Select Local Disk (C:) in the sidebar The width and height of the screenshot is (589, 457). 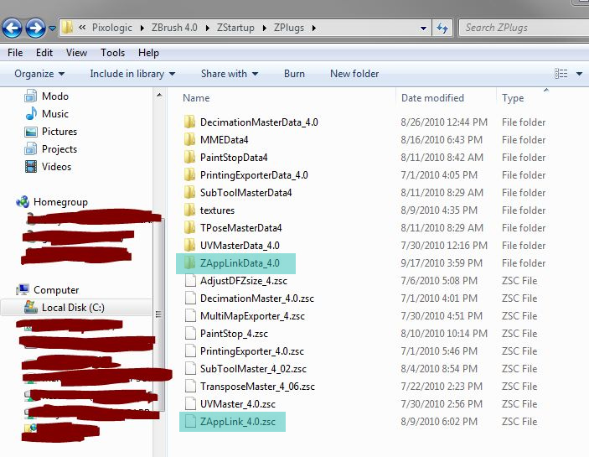click(65, 308)
